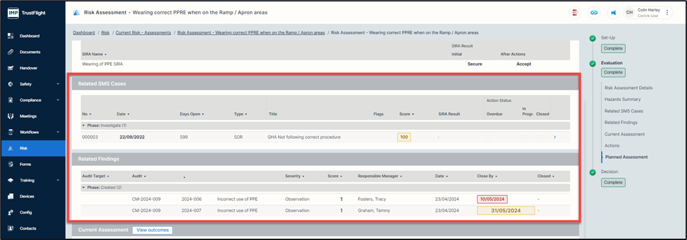
Task: Follow Current Risk - Assessments breadcrumb
Action: (144, 33)
